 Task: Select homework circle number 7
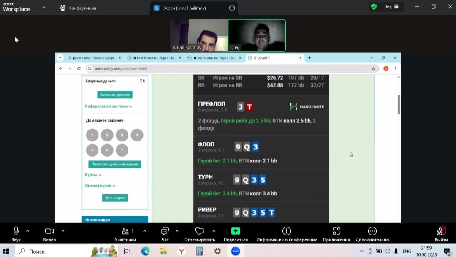point(122,150)
